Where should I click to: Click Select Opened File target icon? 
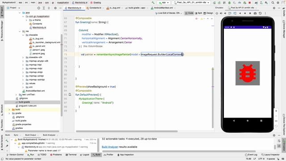coord(39,8)
